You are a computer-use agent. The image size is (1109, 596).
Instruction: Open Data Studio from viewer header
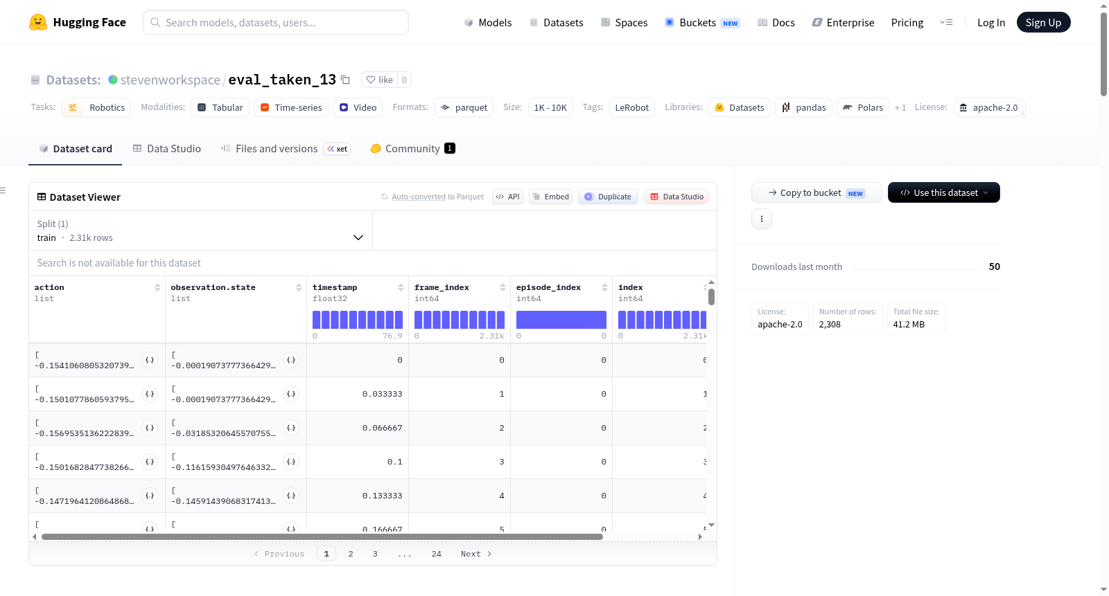[x=676, y=197]
